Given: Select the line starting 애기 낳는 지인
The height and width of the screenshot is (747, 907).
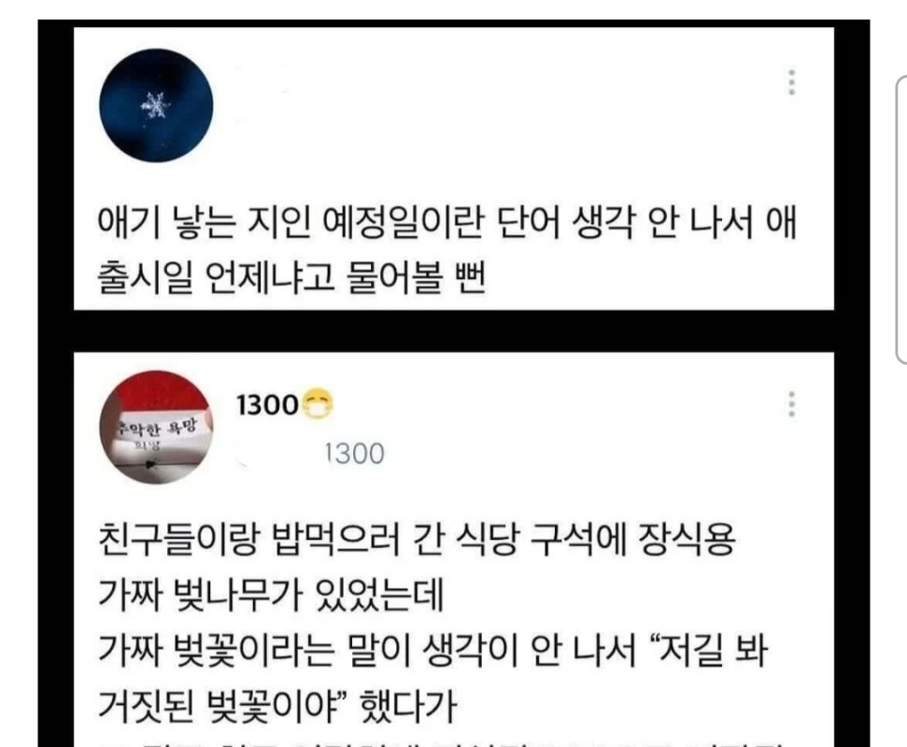Looking at the screenshot, I should tap(447, 222).
